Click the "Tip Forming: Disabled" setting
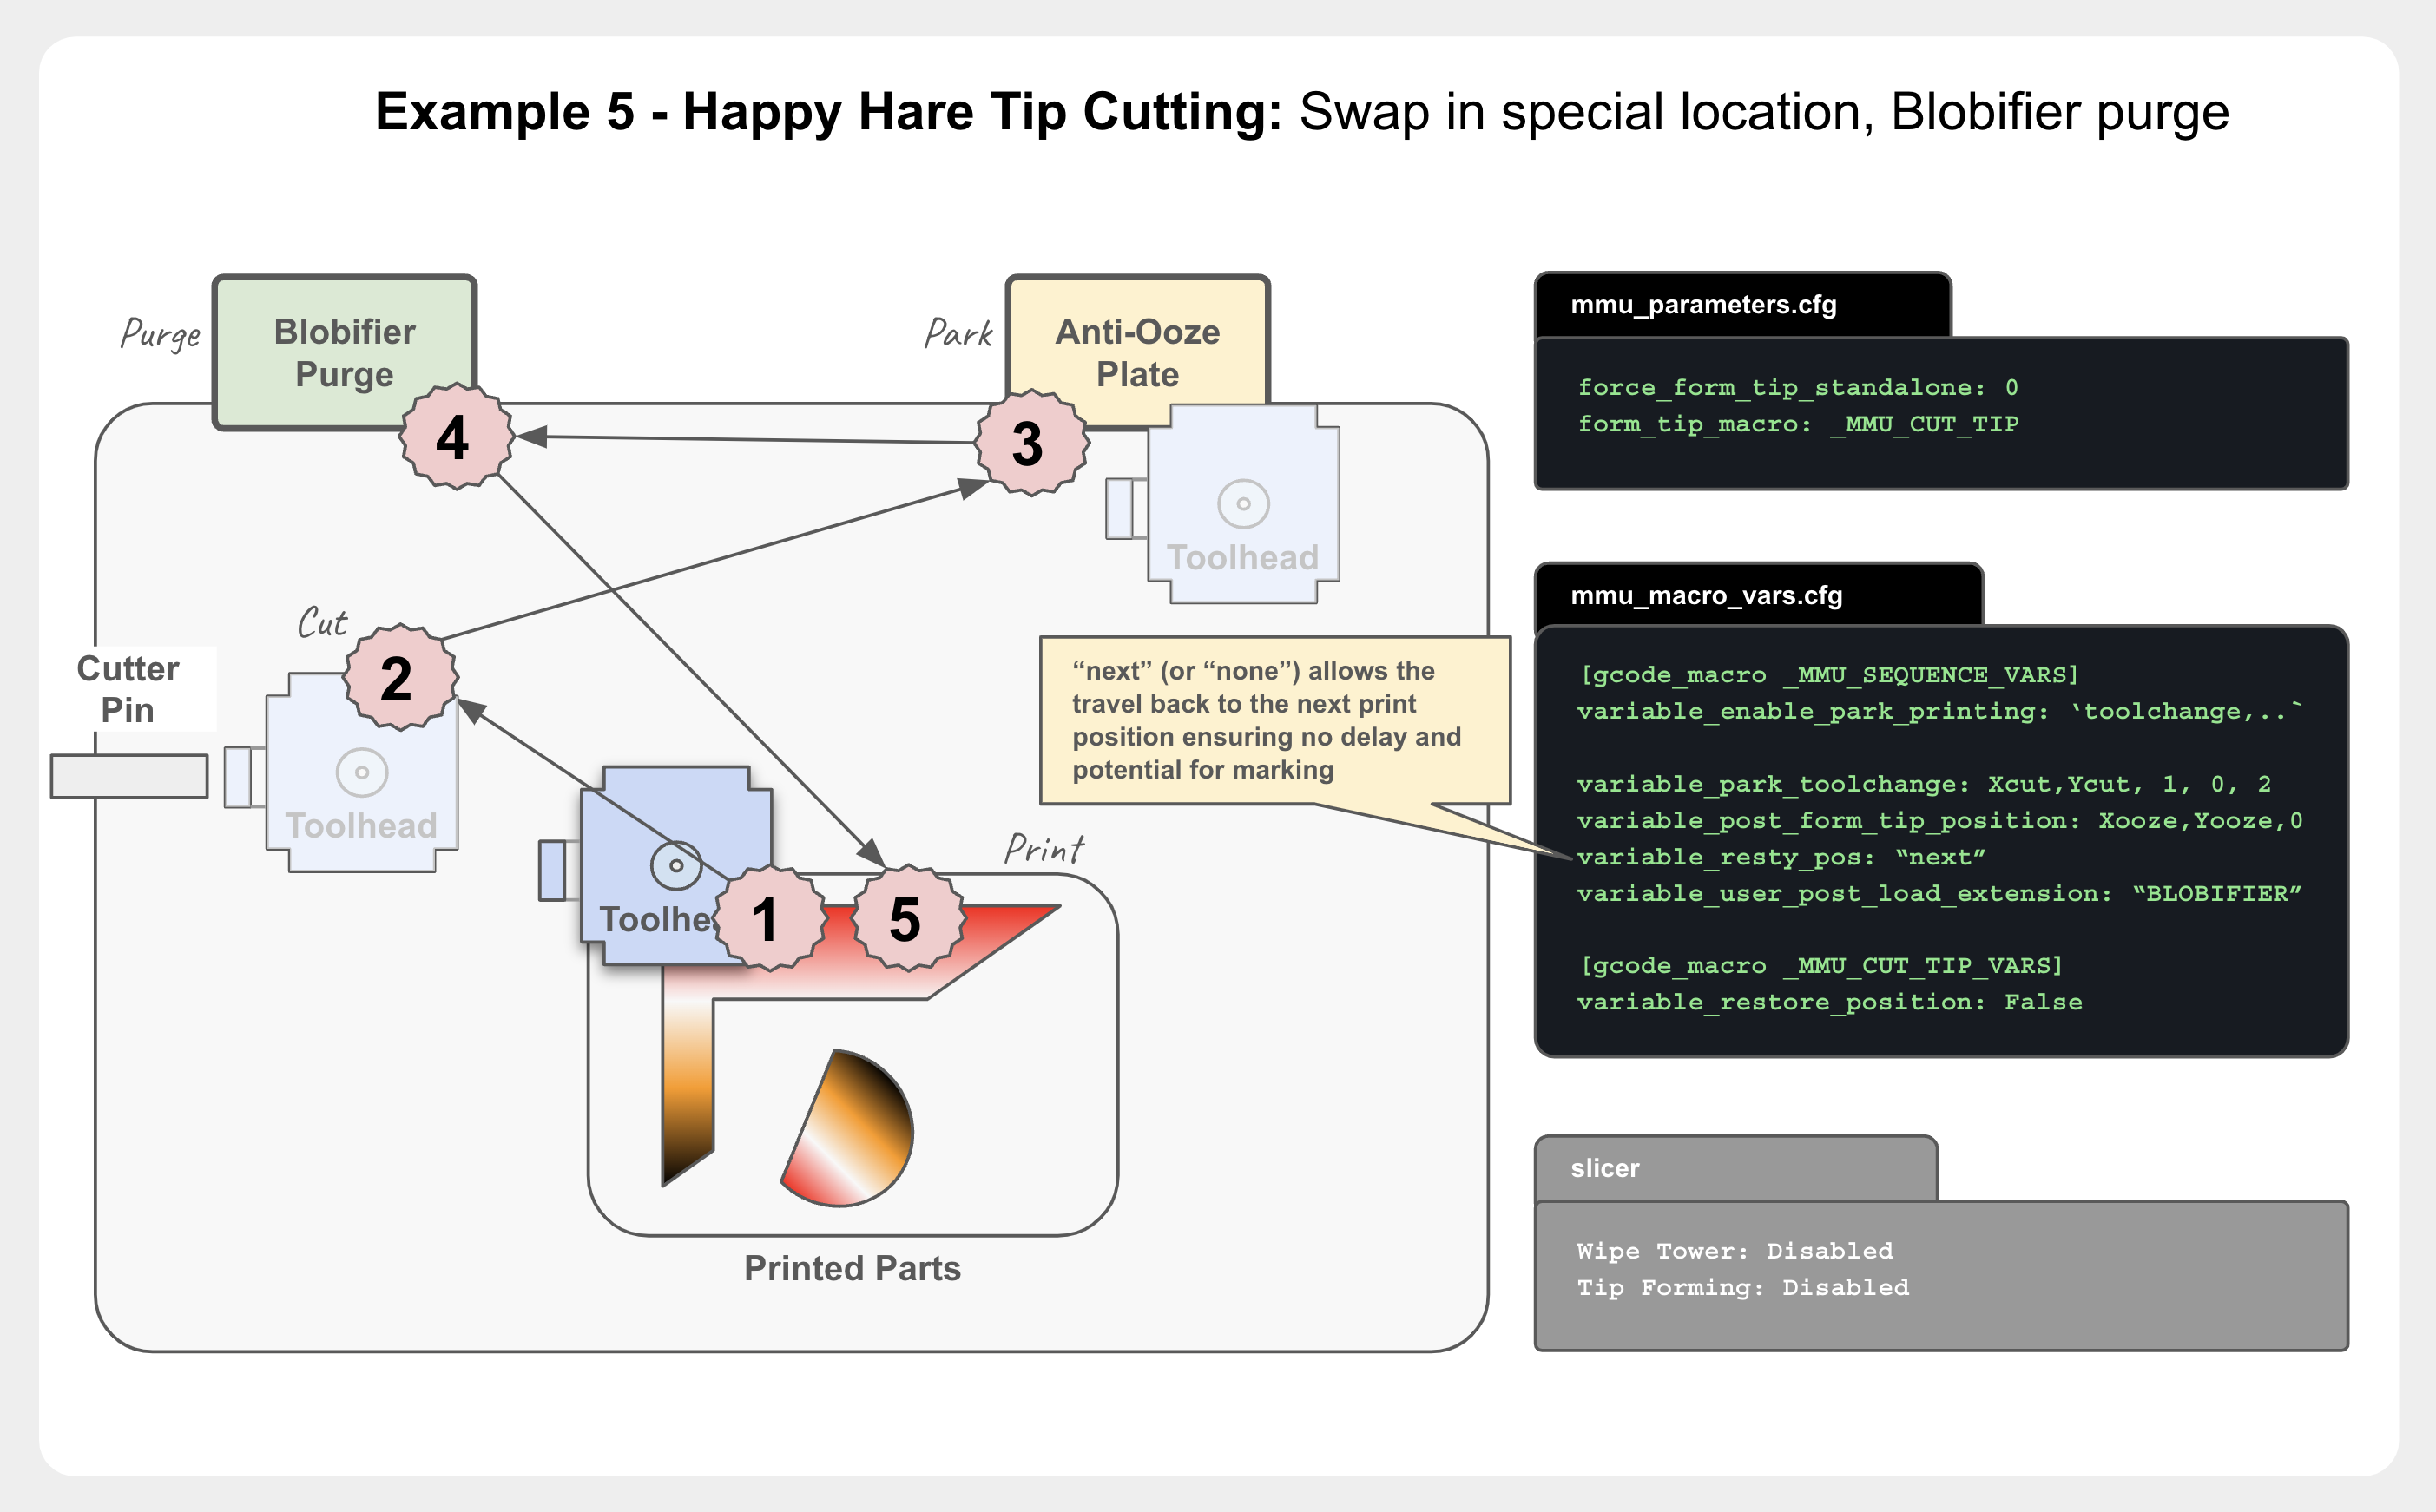The height and width of the screenshot is (1512, 2436). pos(1743,1287)
